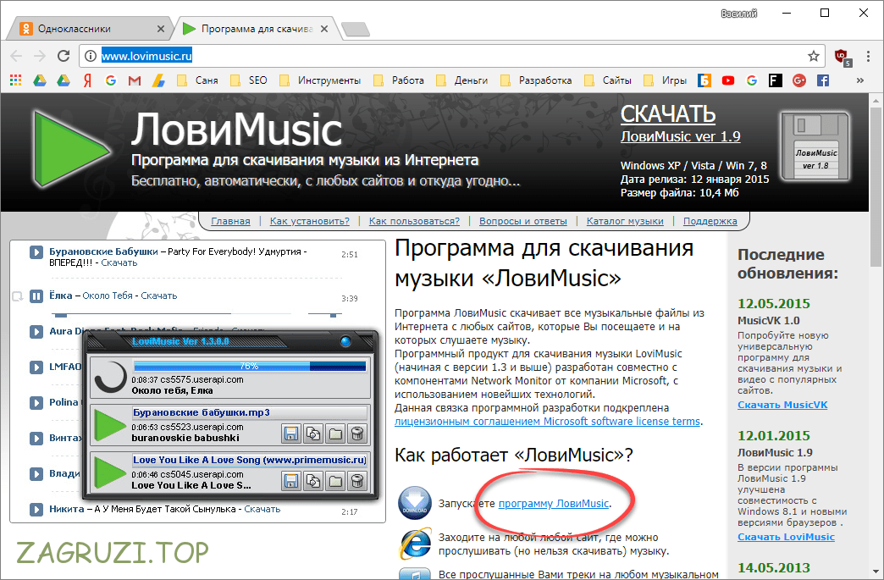Click the Ёлка track seek bar

click(171, 313)
